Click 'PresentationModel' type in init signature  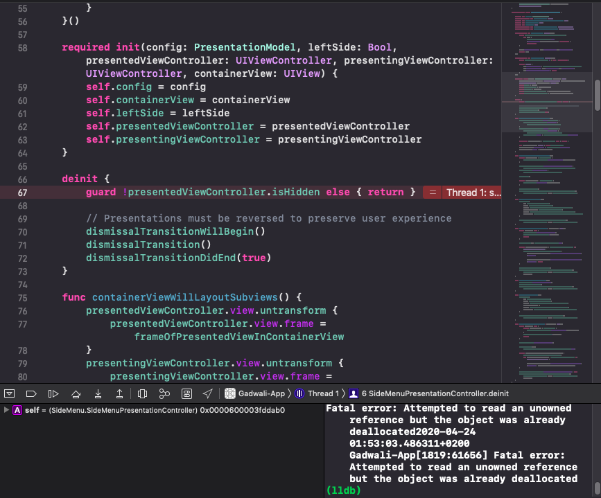[x=245, y=47]
